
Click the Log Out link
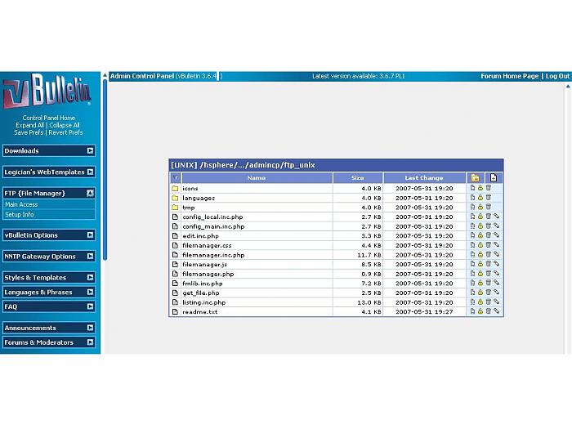coord(557,76)
